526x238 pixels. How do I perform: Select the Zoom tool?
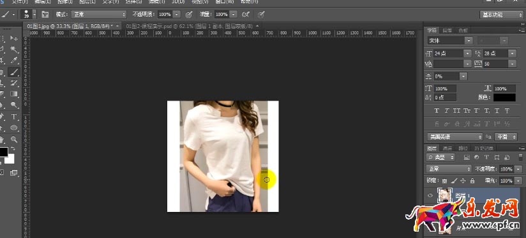coord(14,139)
